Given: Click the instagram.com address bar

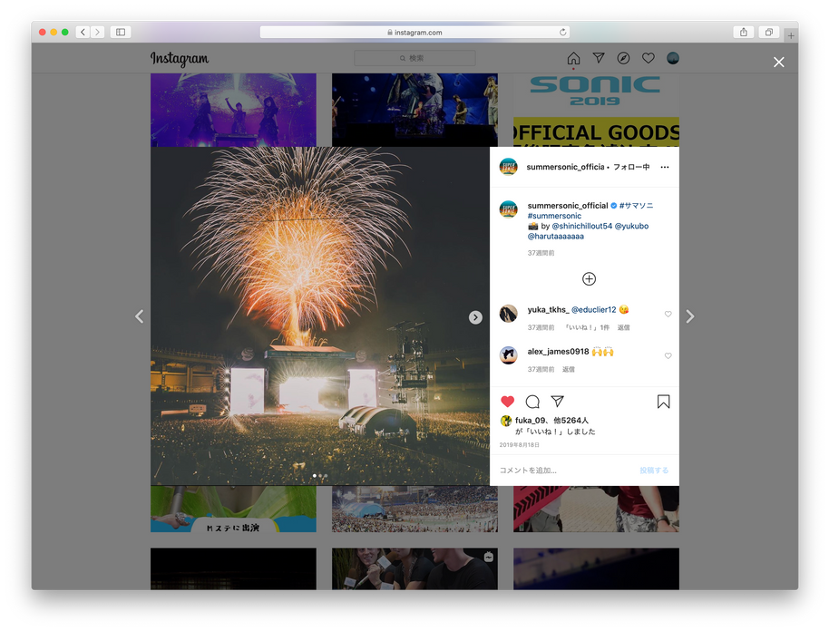Looking at the screenshot, I should [414, 33].
